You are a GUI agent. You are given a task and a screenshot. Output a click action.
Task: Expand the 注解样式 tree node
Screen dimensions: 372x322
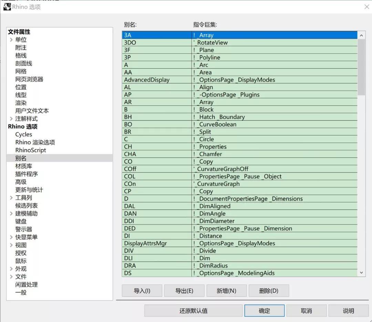(11, 119)
